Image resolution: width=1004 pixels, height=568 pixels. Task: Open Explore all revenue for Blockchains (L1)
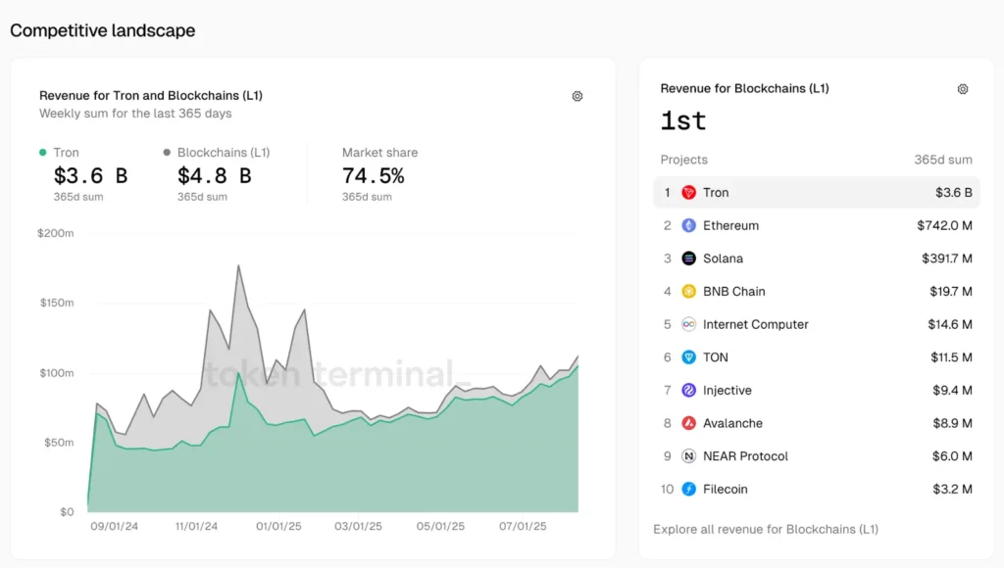pyautogui.click(x=766, y=529)
